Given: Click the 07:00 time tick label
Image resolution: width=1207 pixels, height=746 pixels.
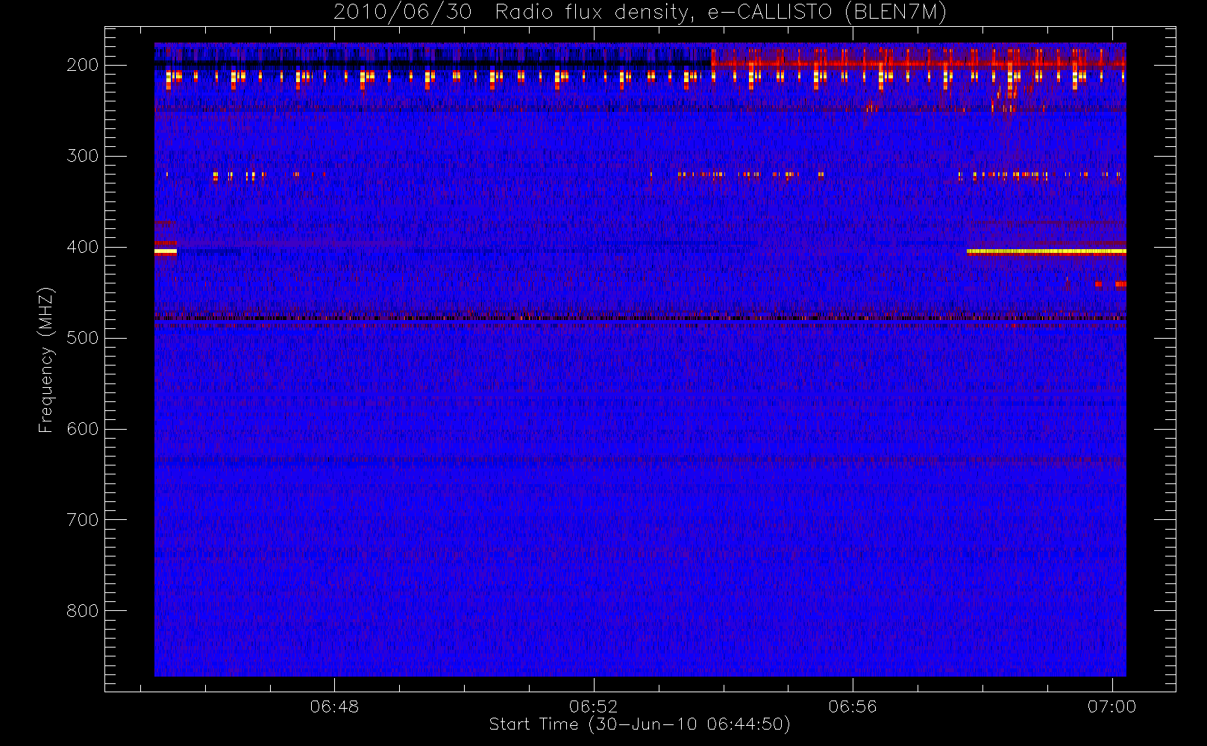Looking at the screenshot, I should coord(1112,706).
